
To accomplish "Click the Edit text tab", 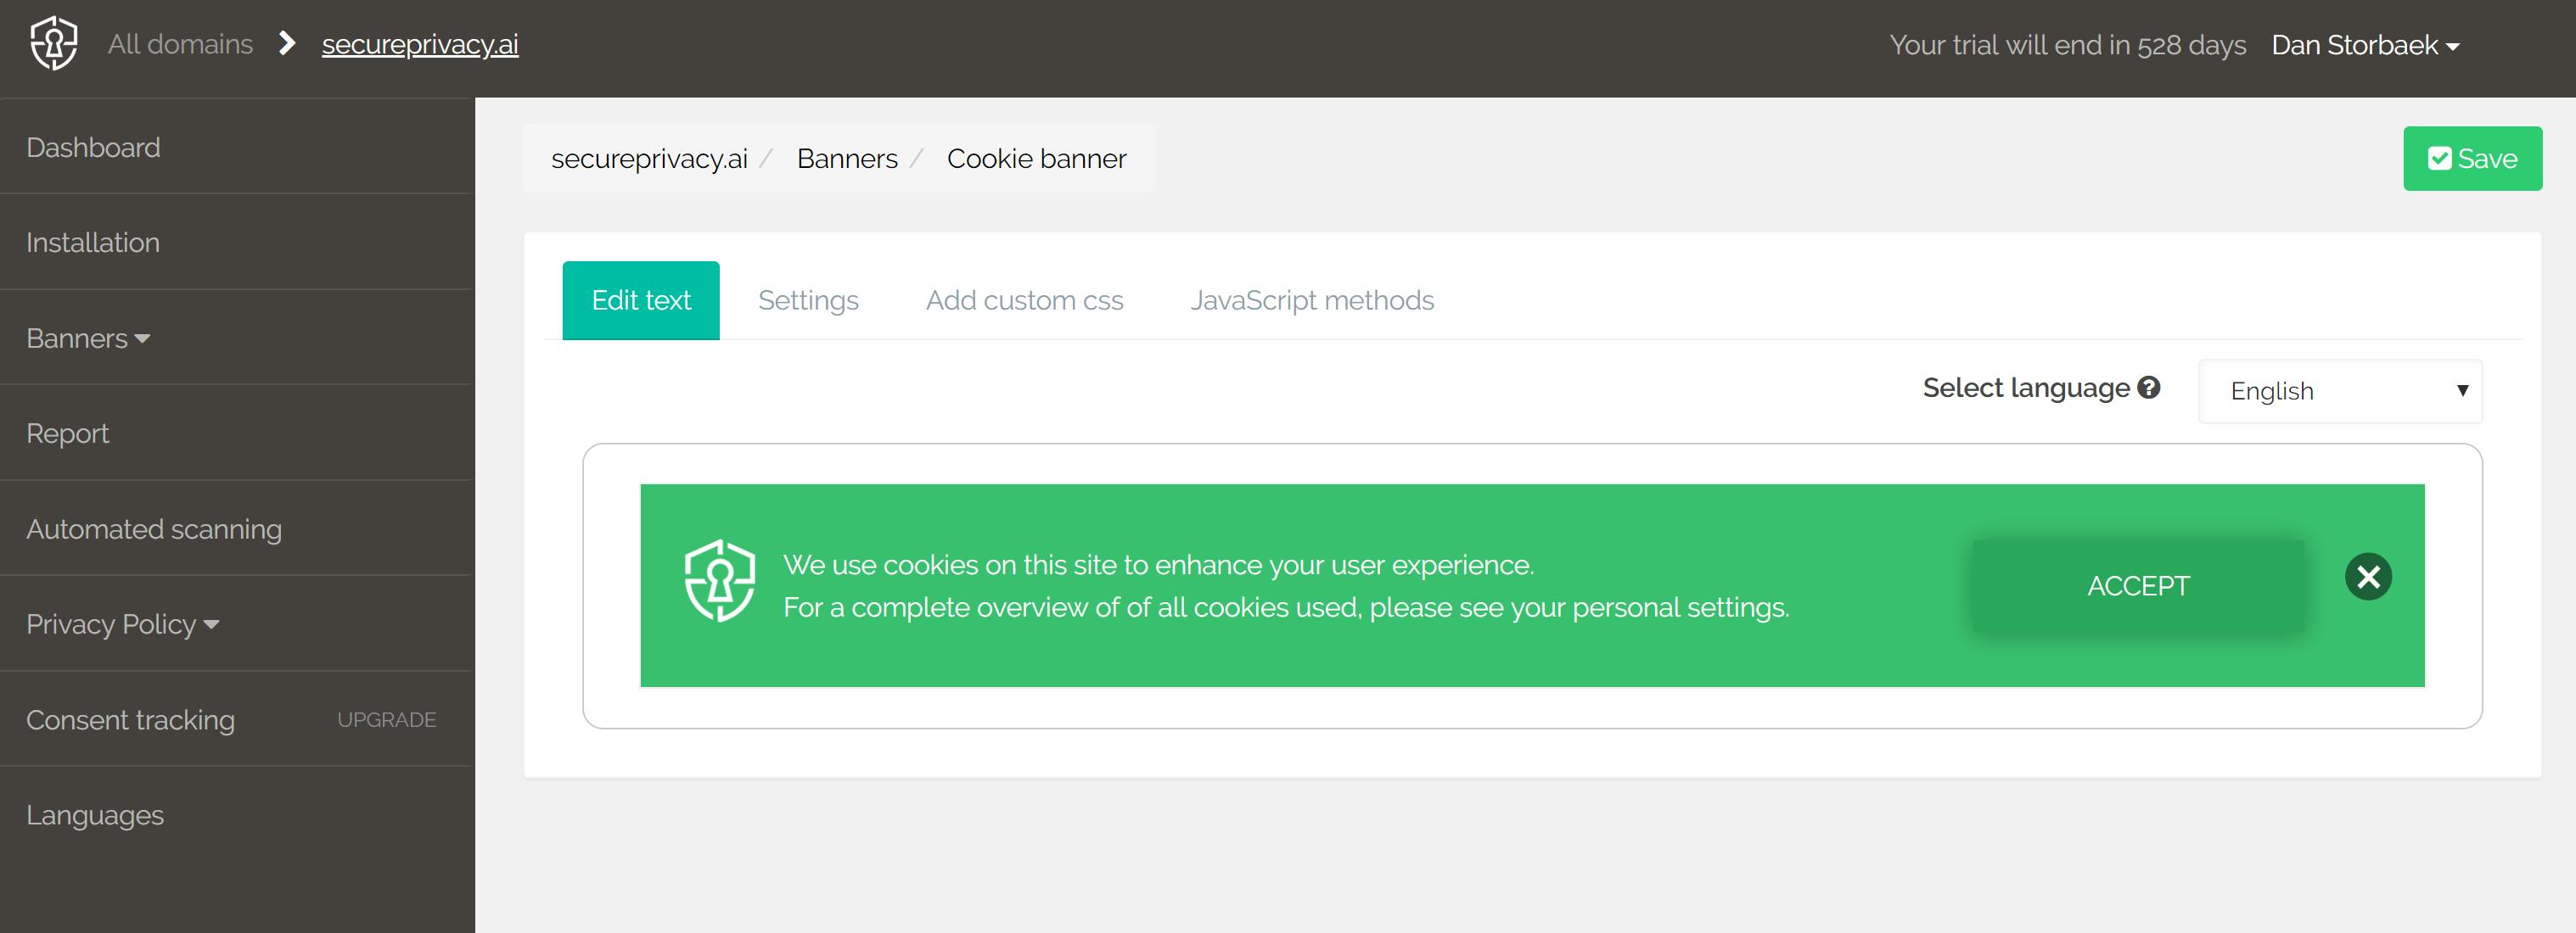I will click(641, 300).
